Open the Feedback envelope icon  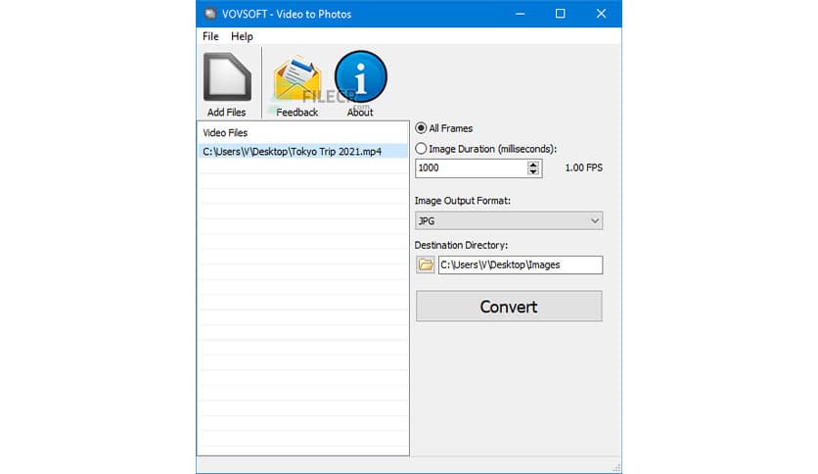point(296,78)
